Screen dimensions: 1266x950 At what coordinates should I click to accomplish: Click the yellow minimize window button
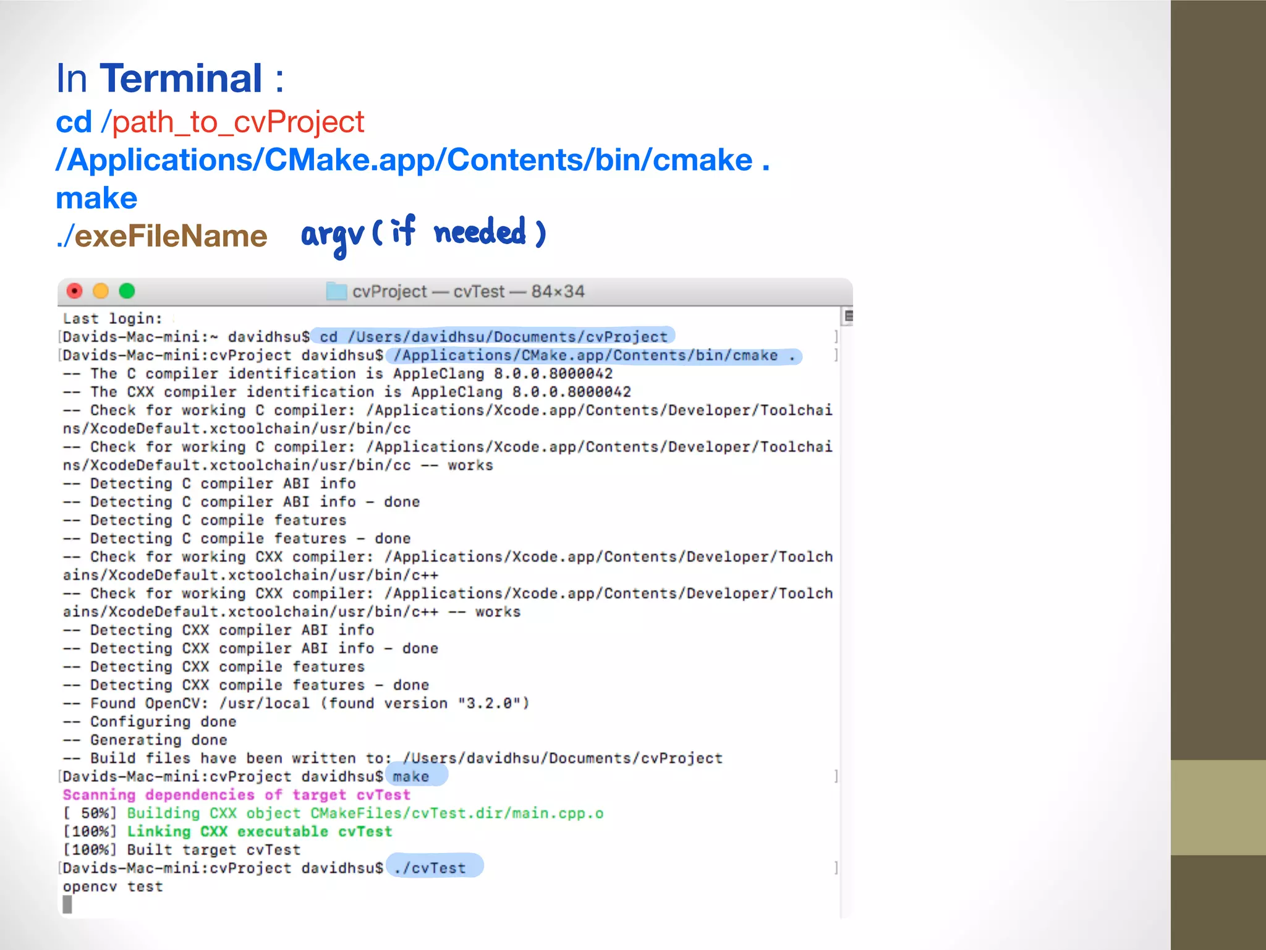point(101,291)
